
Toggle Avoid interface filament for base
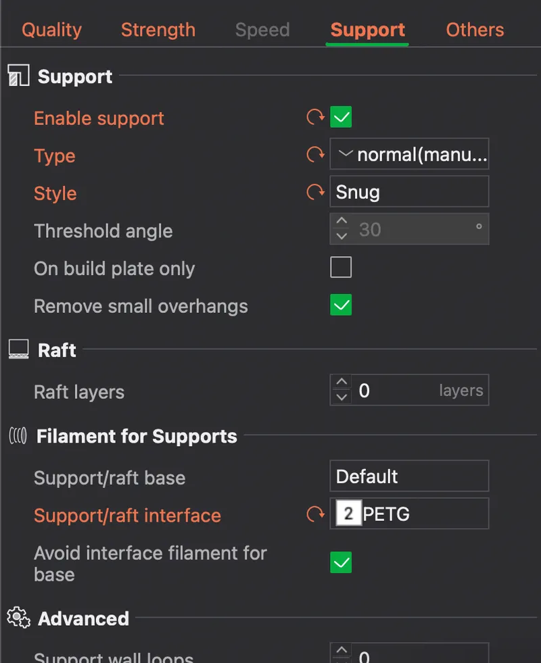coord(341,562)
